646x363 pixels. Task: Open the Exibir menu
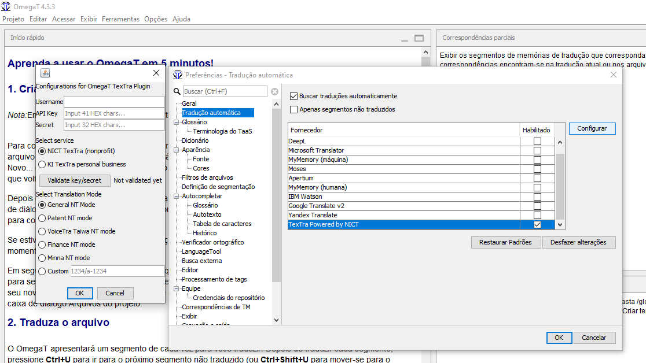tap(89, 19)
